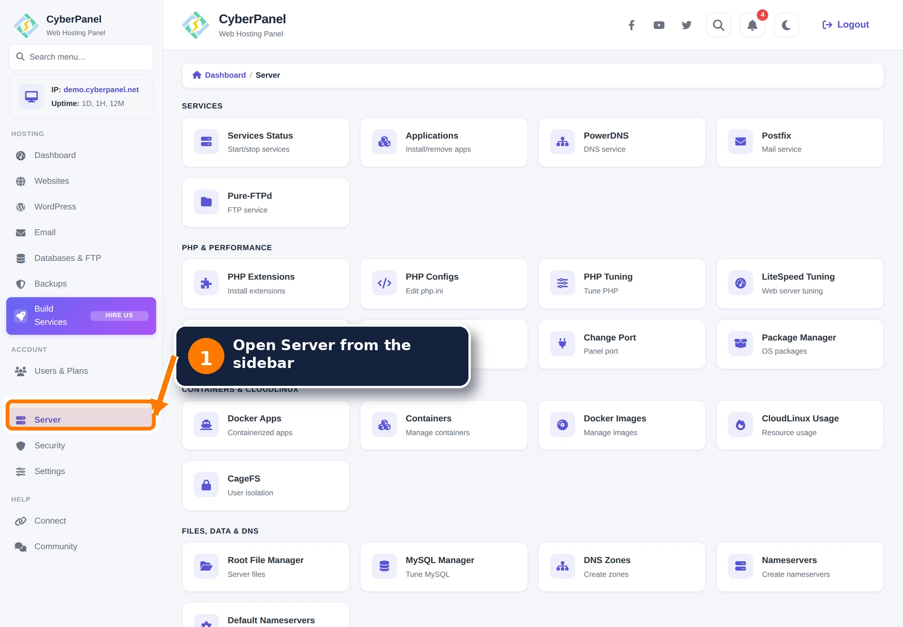The image size is (903, 627).
Task: Toggle dark mode moon icon
Action: [786, 25]
